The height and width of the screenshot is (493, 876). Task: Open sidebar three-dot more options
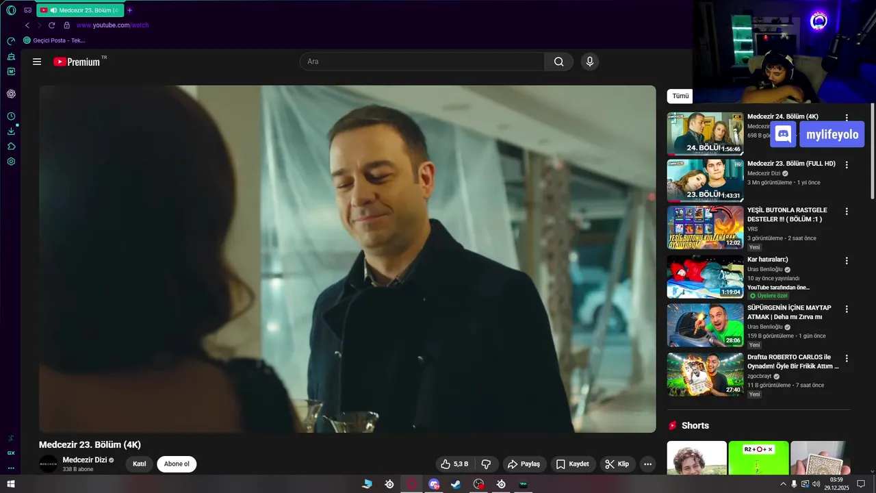(11, 468)
